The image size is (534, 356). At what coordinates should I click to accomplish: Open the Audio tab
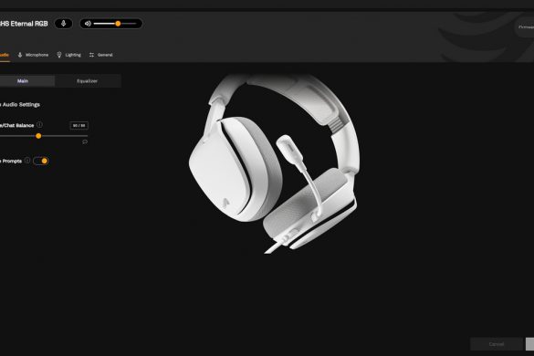(5, 55)
